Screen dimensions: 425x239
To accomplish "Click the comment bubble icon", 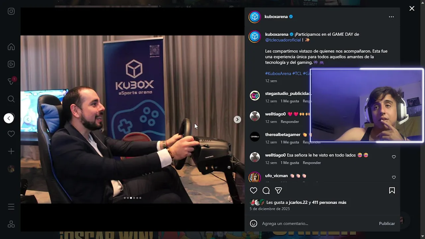I will (266, 191).
